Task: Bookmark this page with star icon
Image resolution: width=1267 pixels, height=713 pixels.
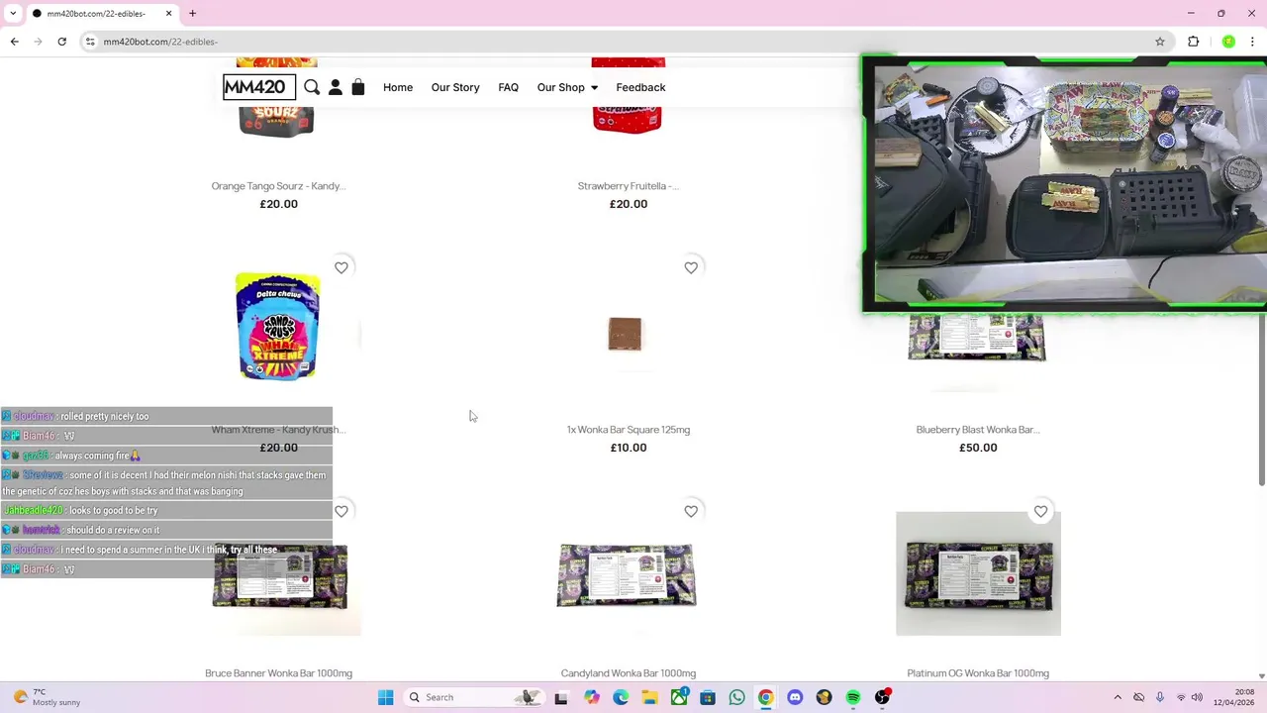Action: (x=1160, y=42)
